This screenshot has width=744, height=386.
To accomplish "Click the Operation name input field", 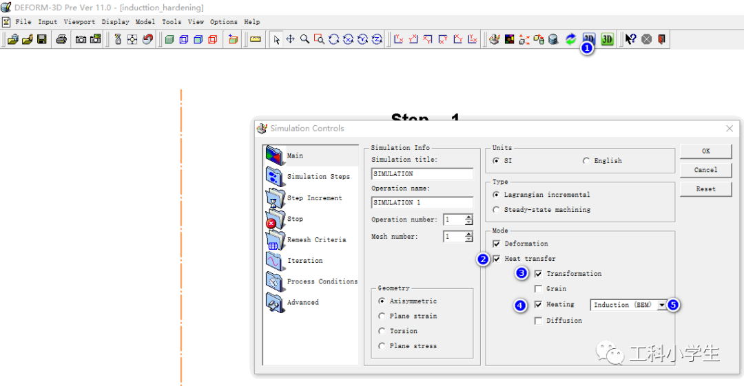I will pyautogui.click(x=422, y=202).
